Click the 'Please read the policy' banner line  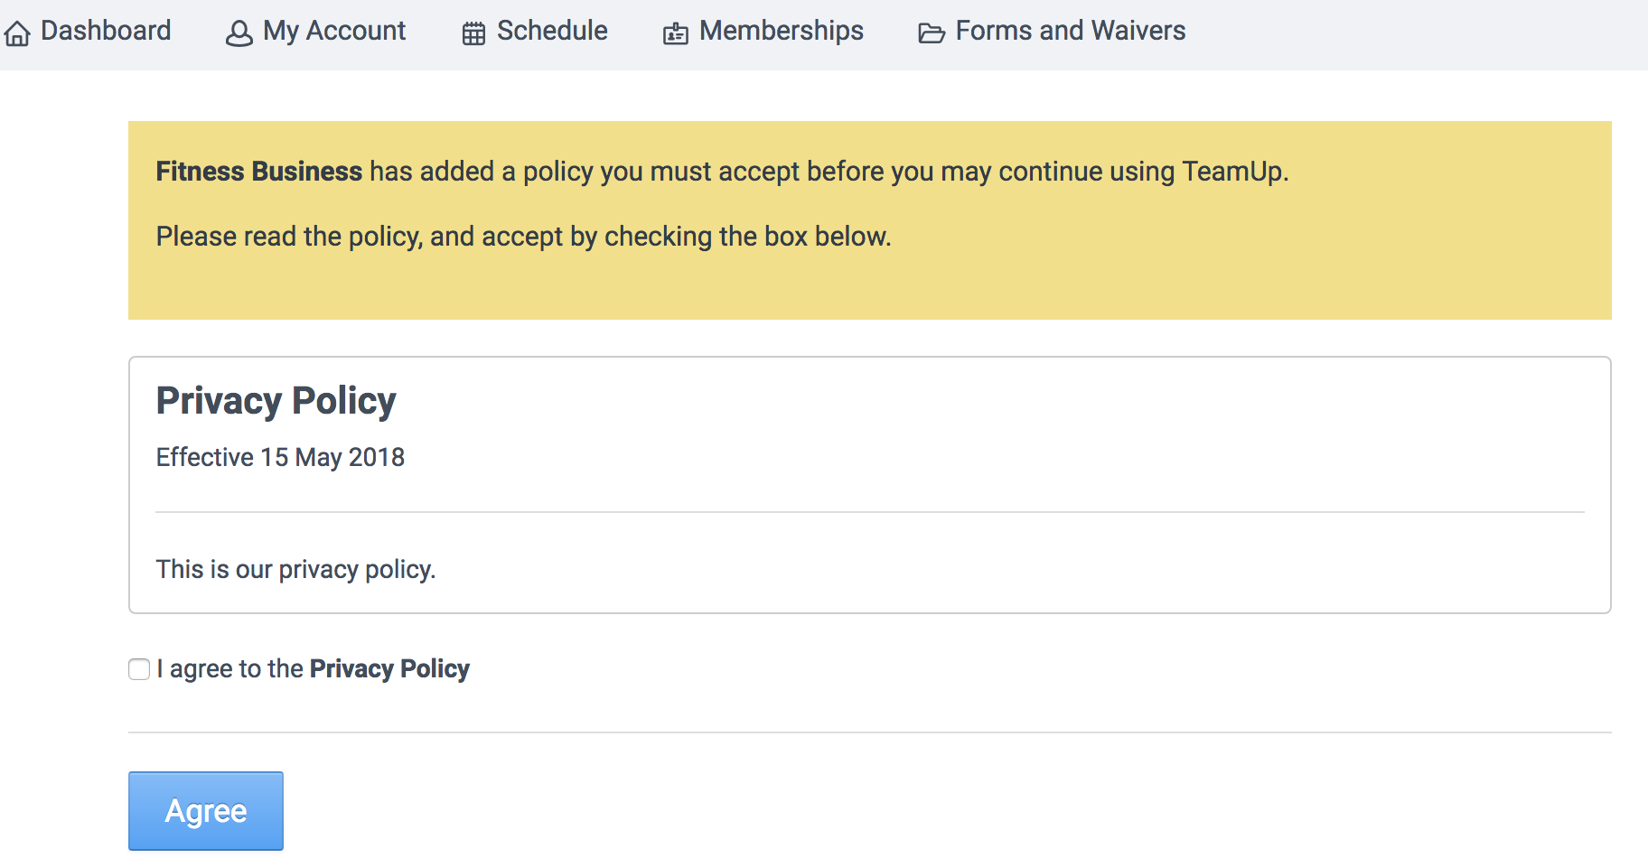(x=523, y=237)
